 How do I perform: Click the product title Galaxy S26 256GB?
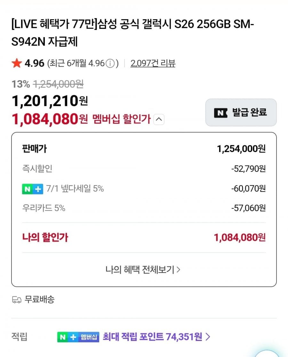(x=133, y=33)
